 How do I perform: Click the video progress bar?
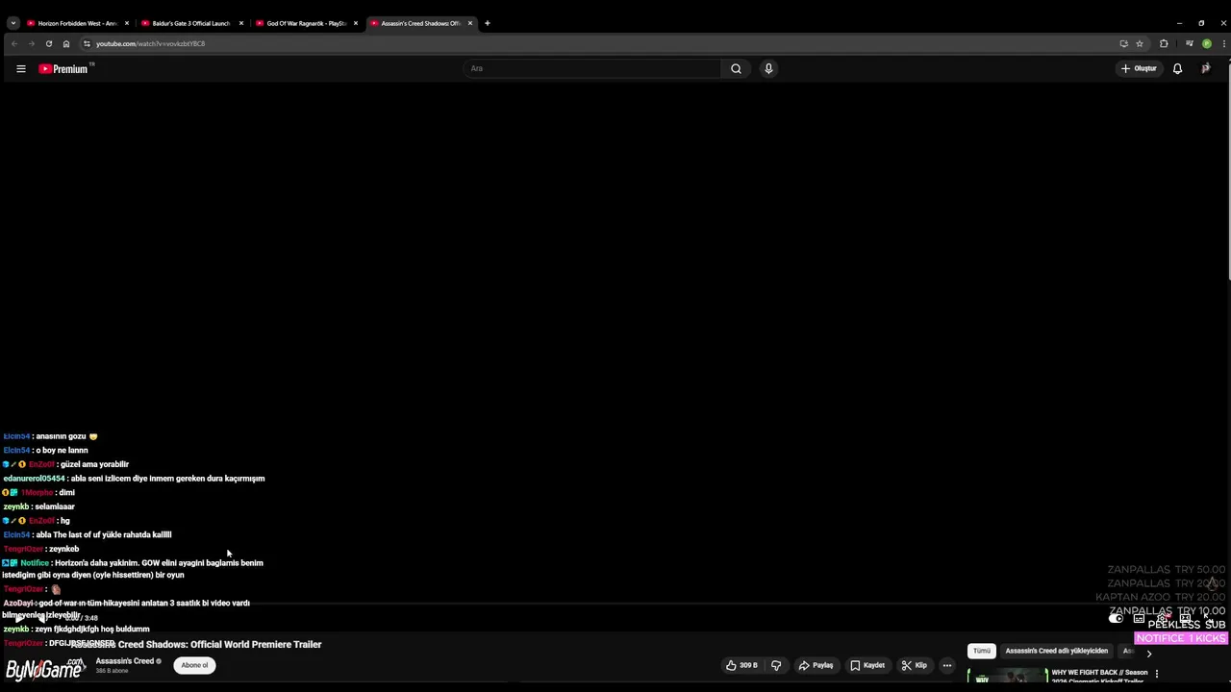point(615,605)
